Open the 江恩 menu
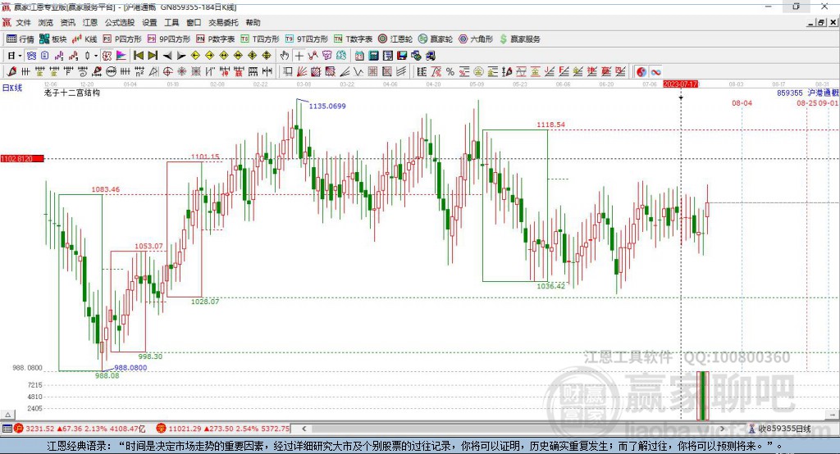Screen dimensions: 840x454 point(90,22)
